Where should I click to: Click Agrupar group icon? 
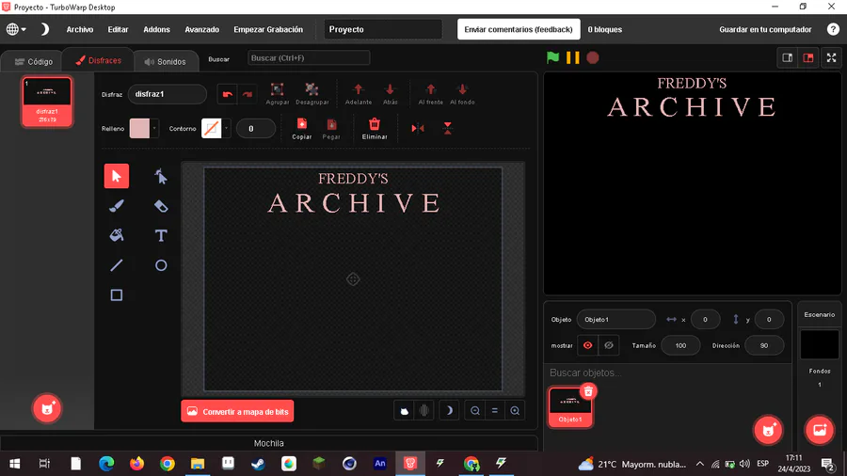pos(277,93)
